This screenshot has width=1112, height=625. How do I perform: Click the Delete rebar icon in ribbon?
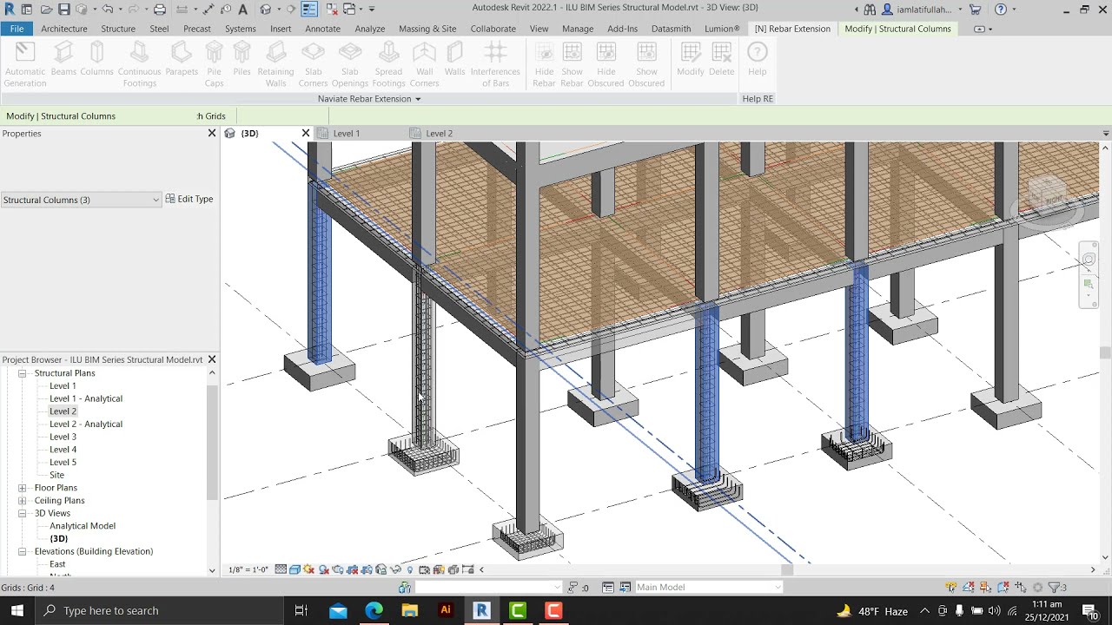click(x=722, y=59)
